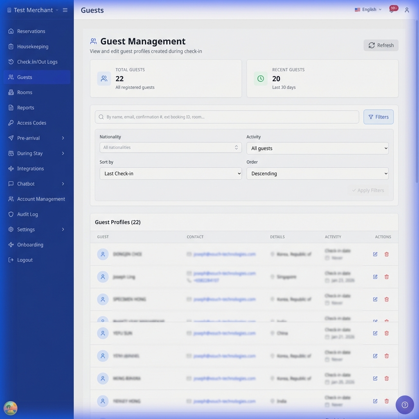Delete the guest from China via the trash icon
The height and width of the screenshot is (419, 419).
tap(387, 333)
